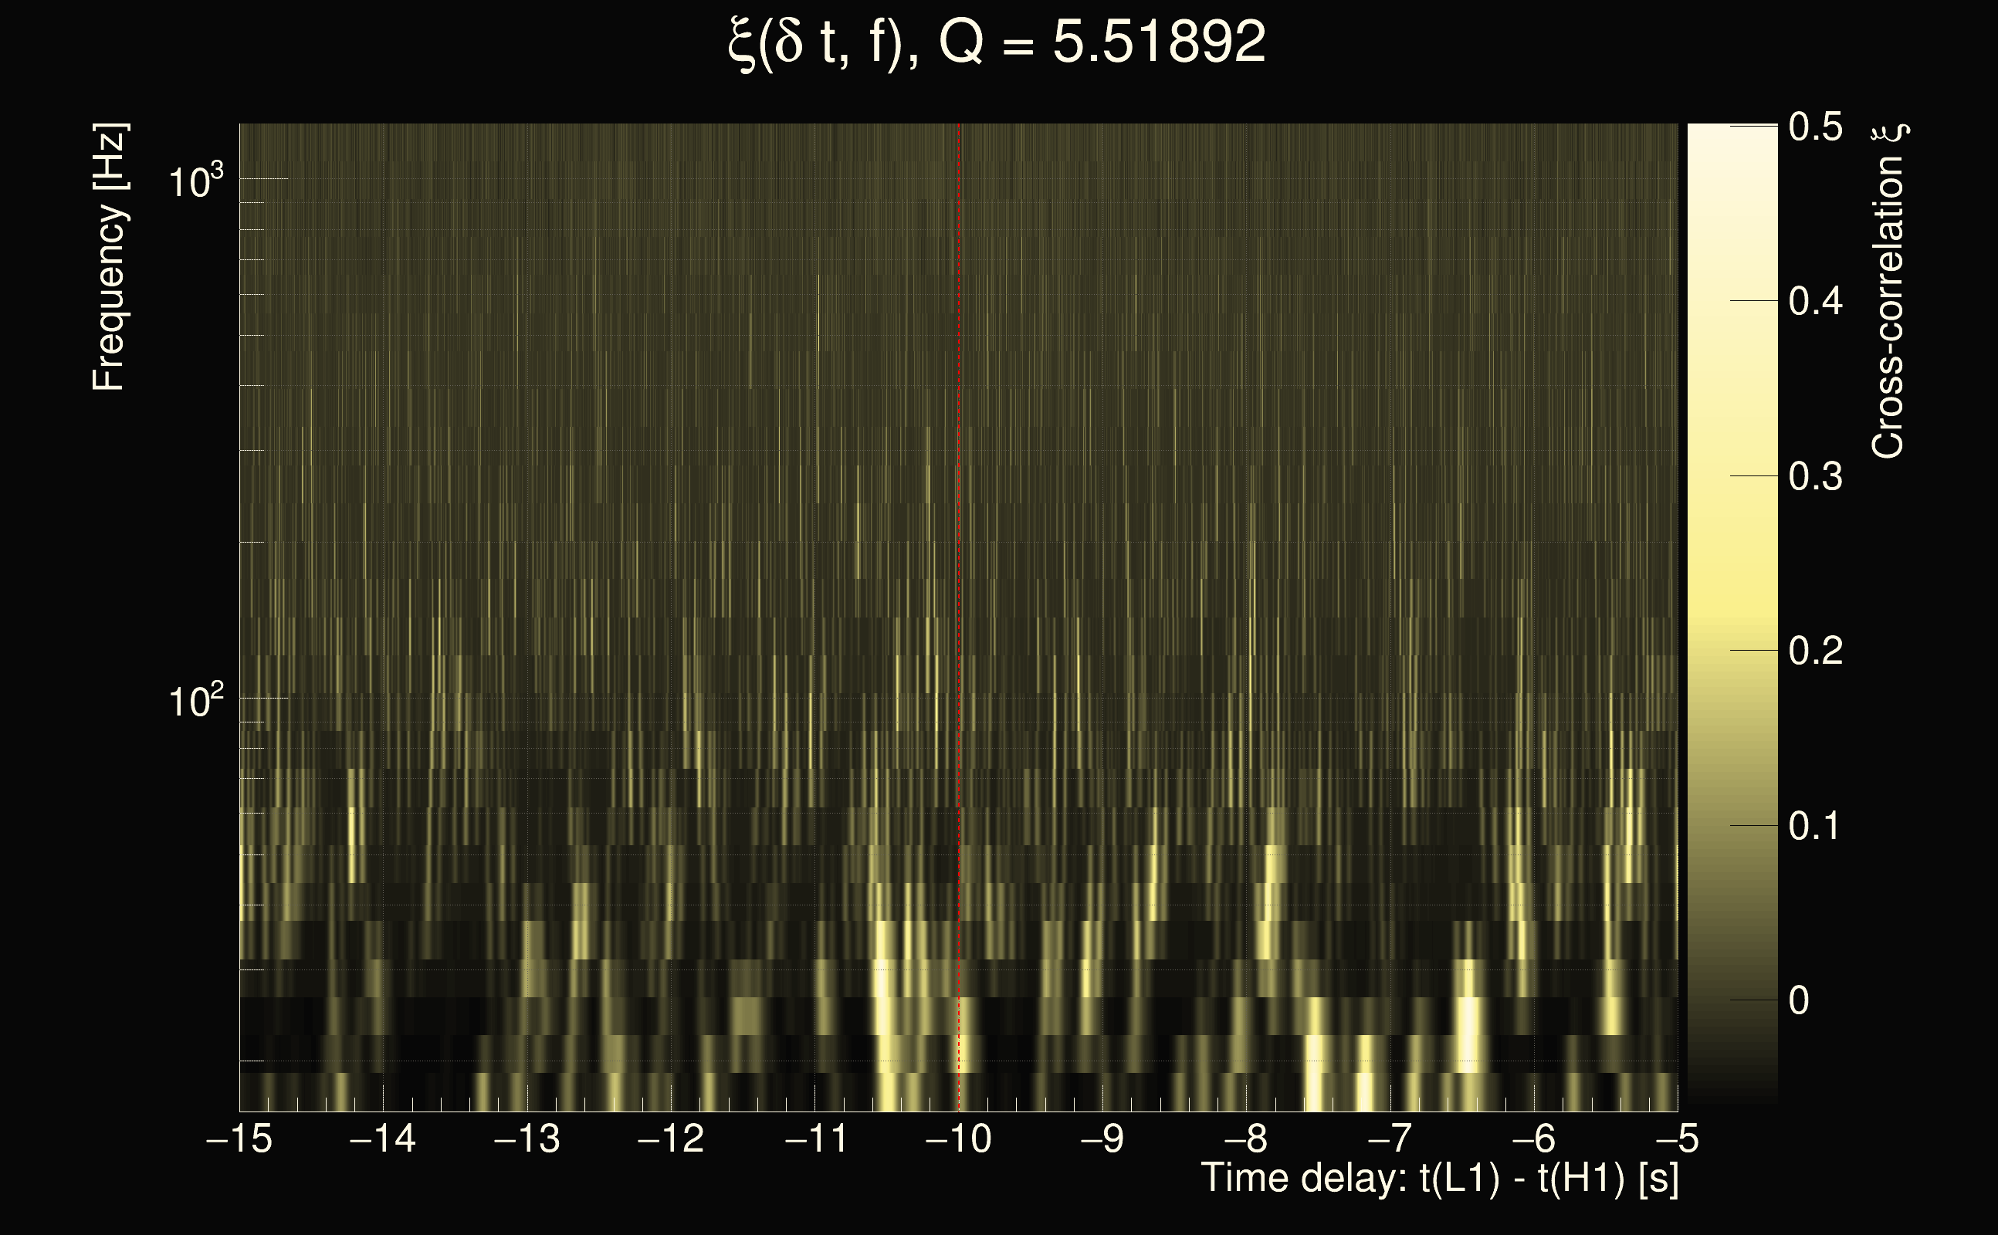Click the −5 x-axis tick label
The image size is (1998, 1235).
1677,1139
